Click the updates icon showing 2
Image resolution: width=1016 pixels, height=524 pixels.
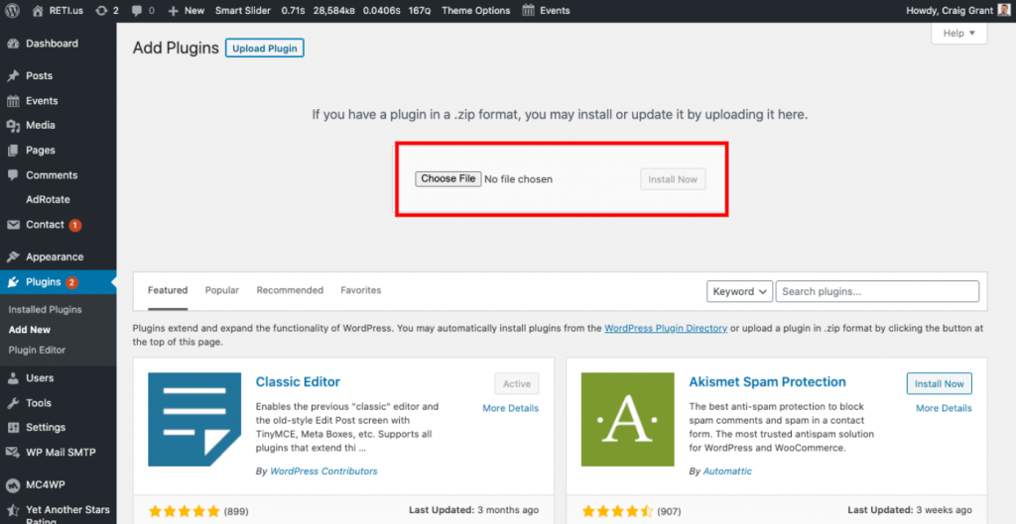coord(101,10)
